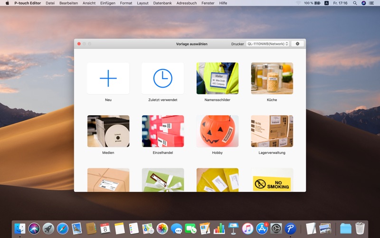This screenshot has height=238, width=380.
Task: Open the Ansicht menu
Action: (x=89, y=3)
